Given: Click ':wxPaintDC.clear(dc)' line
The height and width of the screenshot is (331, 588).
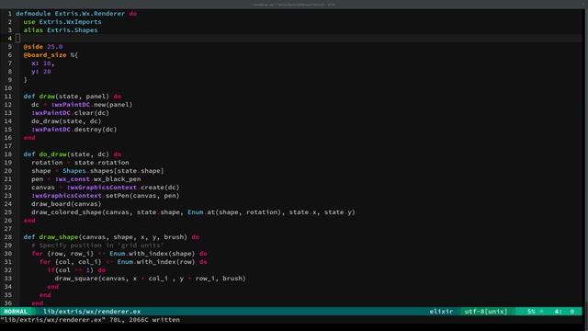Looking at the screenshot, I should point(70,113).
